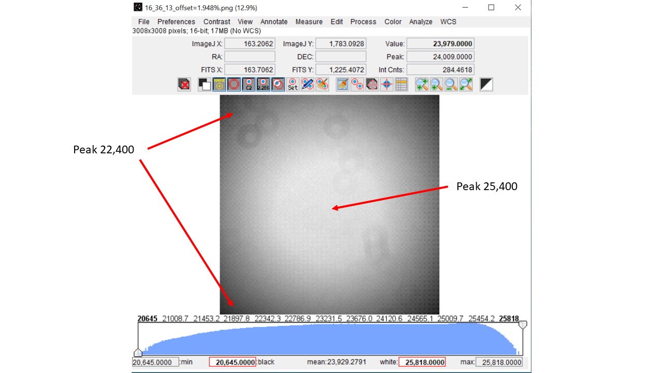
Task: Open the FITS header table icon
Action: [x=401, y=84]
